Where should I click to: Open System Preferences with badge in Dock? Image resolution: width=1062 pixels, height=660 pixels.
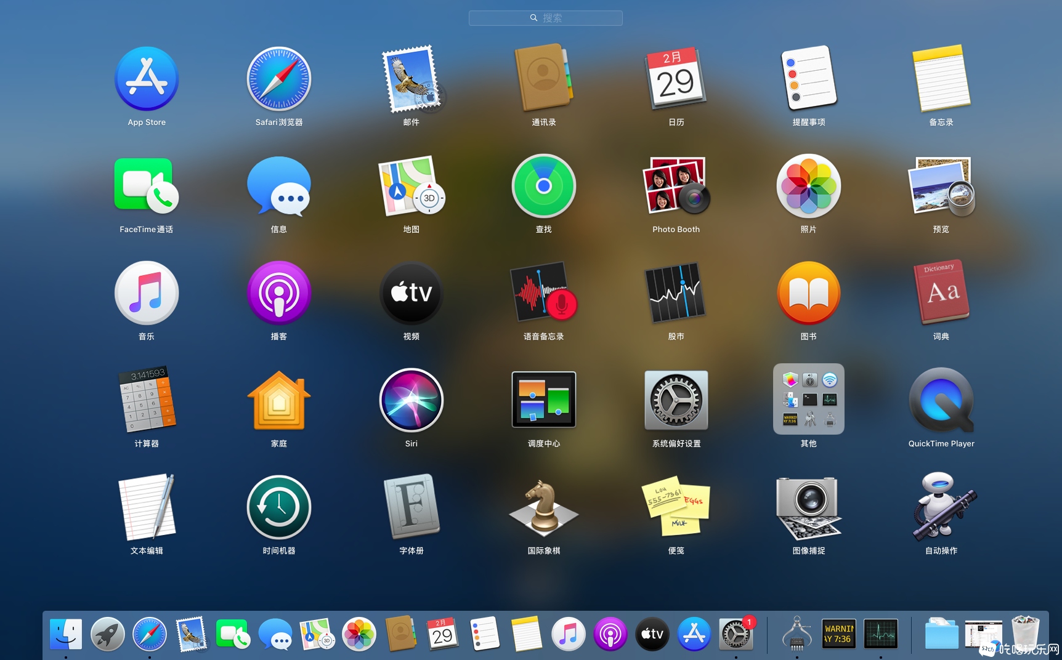(736, 634)
